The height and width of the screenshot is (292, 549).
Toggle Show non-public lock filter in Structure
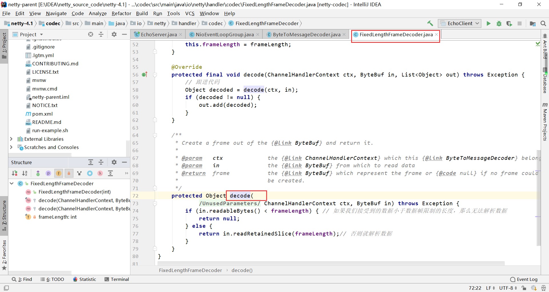[x=69, y=173]
